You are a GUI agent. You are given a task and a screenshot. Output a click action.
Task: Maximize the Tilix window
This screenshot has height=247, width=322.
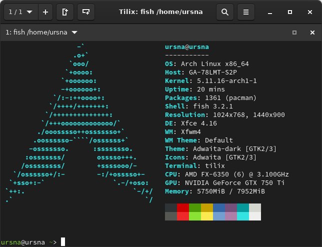(x=290, y=12)
